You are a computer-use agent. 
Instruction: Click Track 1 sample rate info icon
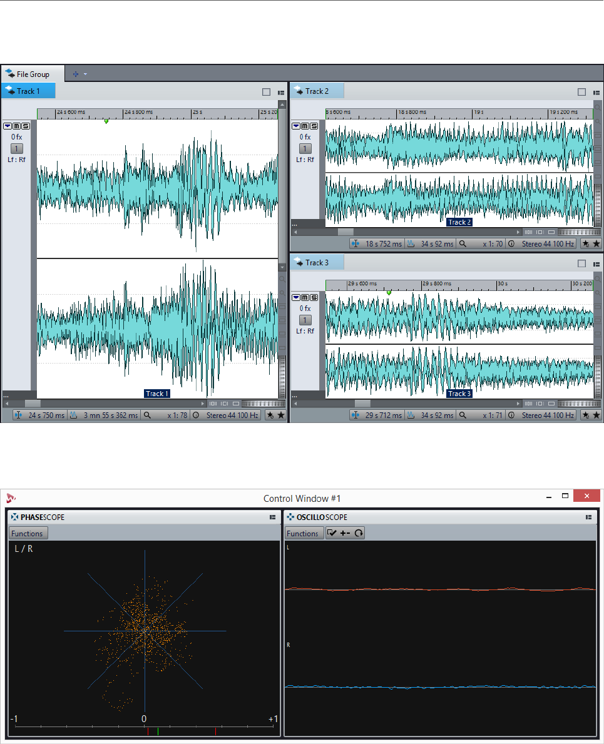[x=195, y=415]
